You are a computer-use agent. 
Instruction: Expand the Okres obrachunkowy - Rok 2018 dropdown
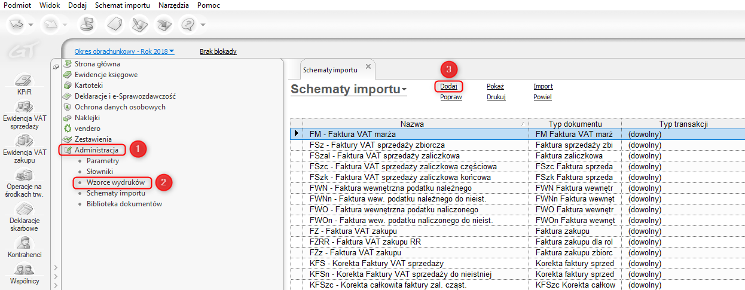(x=172, y=51)
